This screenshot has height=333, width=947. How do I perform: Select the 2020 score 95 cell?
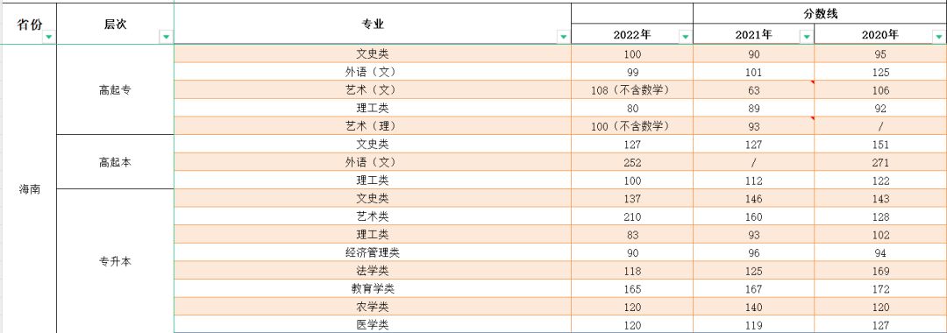click(880, 53)
